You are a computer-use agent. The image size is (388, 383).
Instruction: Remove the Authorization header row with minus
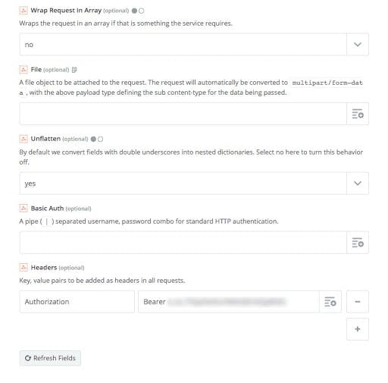[x=358, y=302]
